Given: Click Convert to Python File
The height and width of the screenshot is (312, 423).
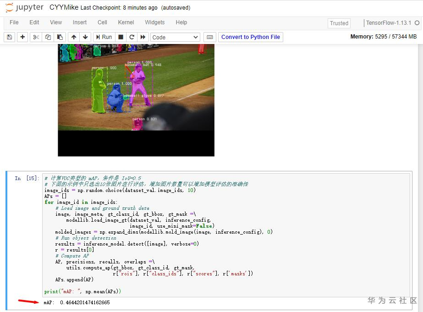Looking at the screenshot, I should 251,37.
